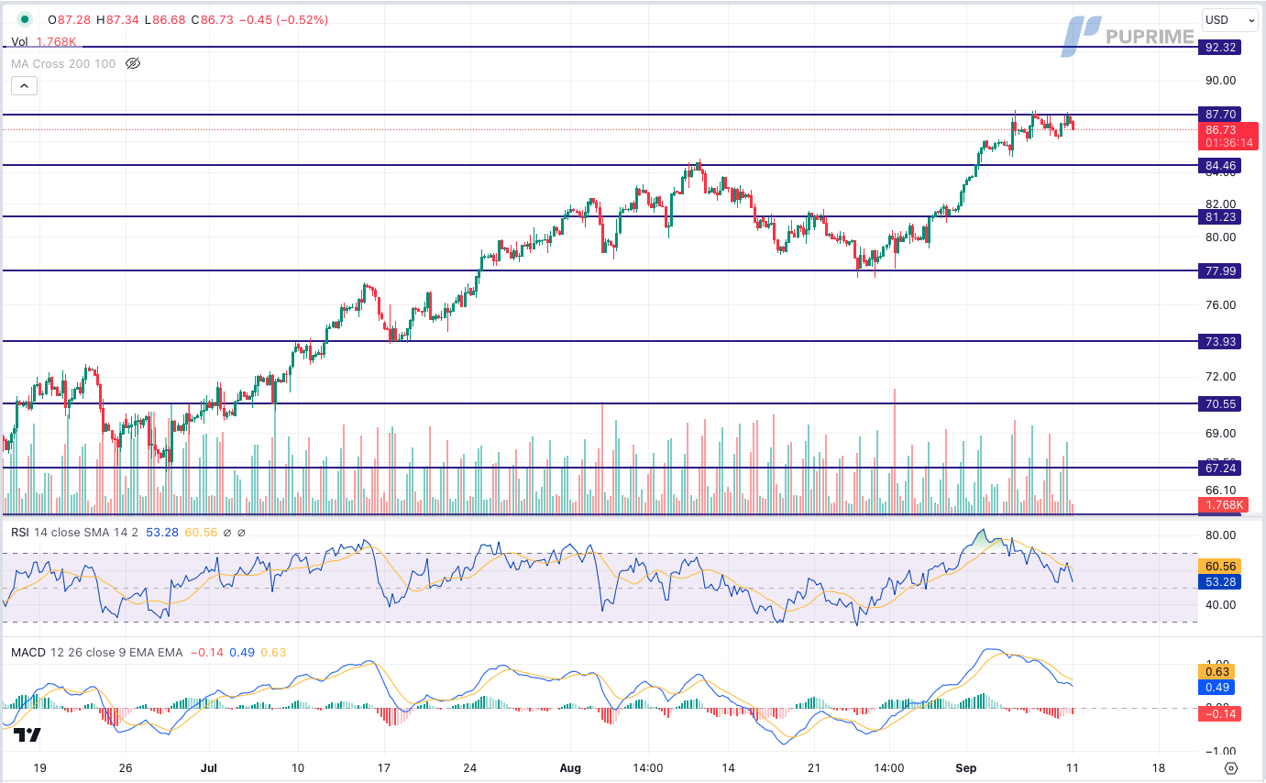The image size is (1266, 783).
Task: Click the 18 date on time axis
Action: (x=1158, y=768)
